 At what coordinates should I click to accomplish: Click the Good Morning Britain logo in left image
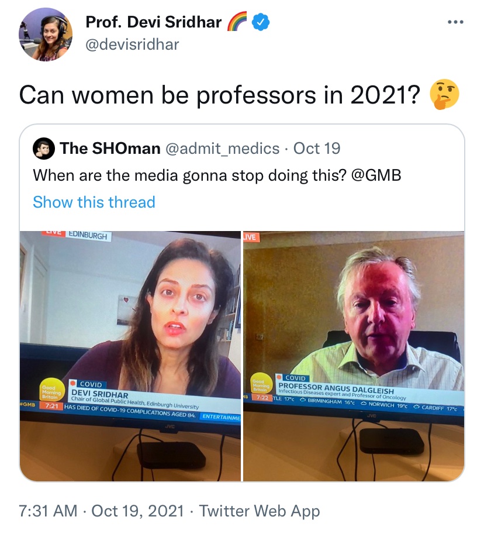(51, 392)
